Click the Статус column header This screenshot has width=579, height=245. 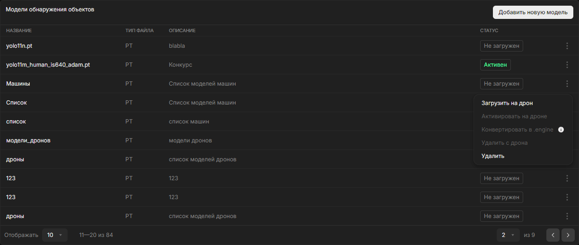(489, 31)
